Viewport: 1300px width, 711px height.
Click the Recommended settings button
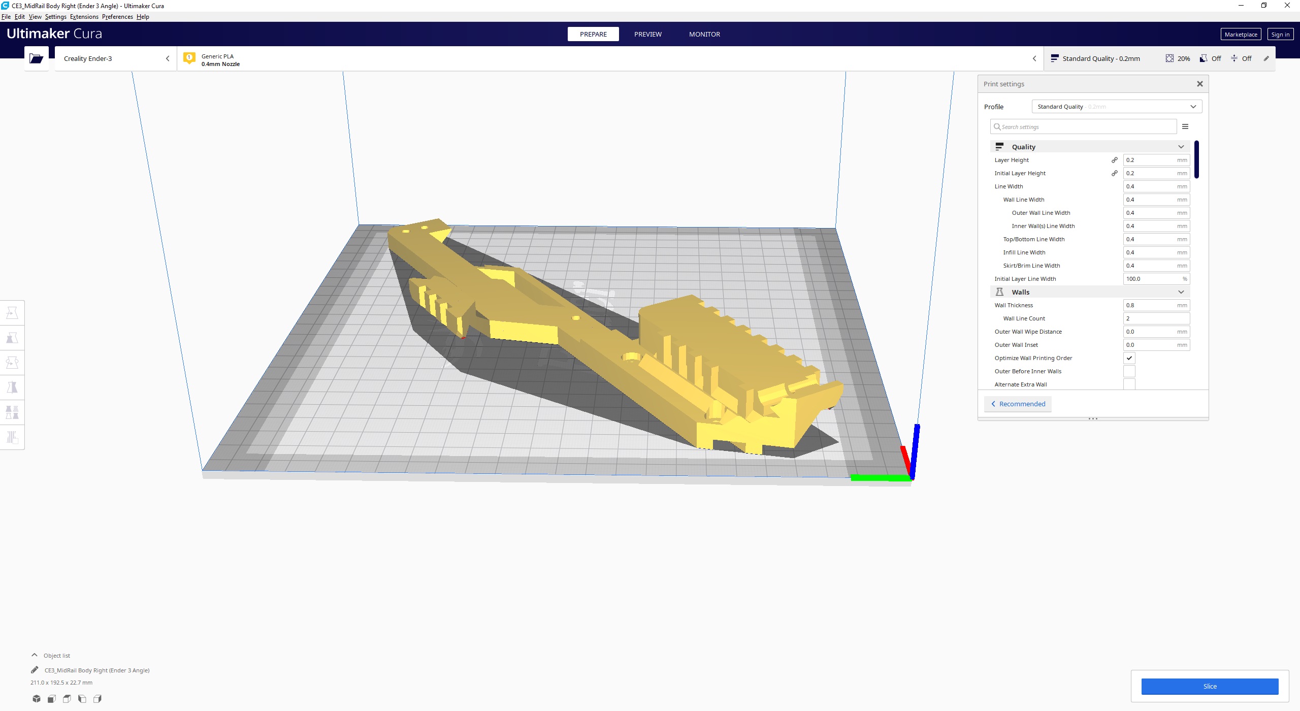pos(1018,404)
